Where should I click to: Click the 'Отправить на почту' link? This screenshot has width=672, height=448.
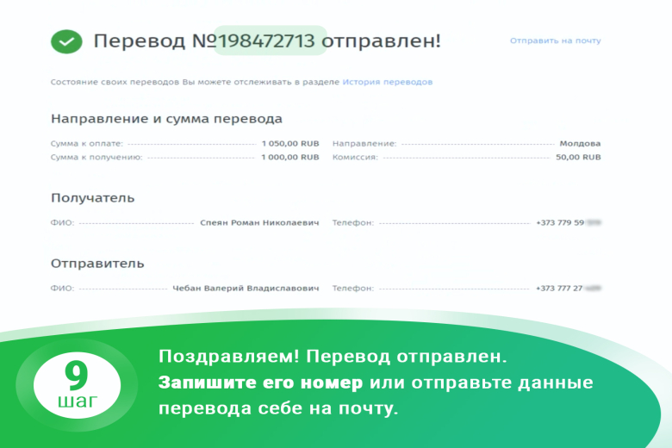click(x=555, y=40)
